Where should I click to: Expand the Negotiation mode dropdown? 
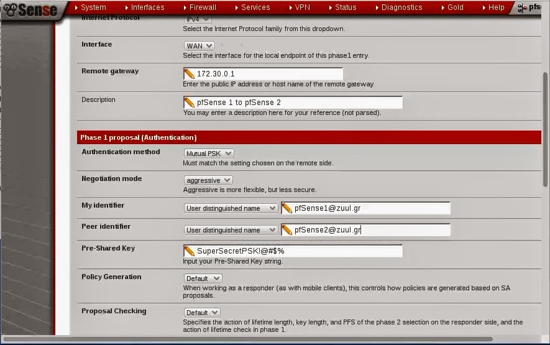[x=208, y=180]
